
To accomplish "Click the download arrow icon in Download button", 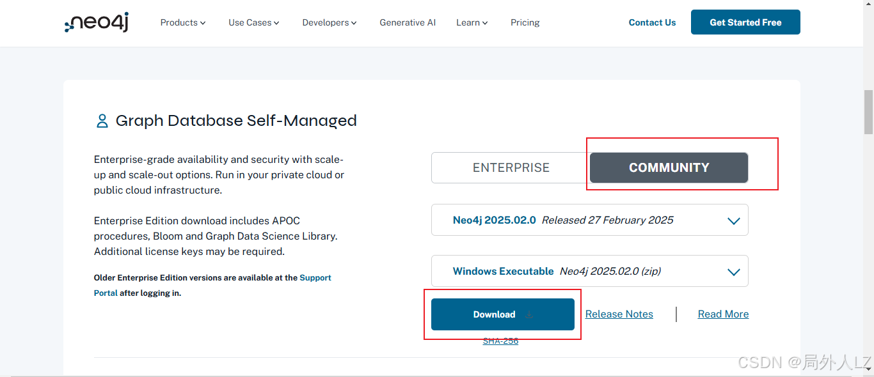I will pyautogui.click(x=529, y=314).
